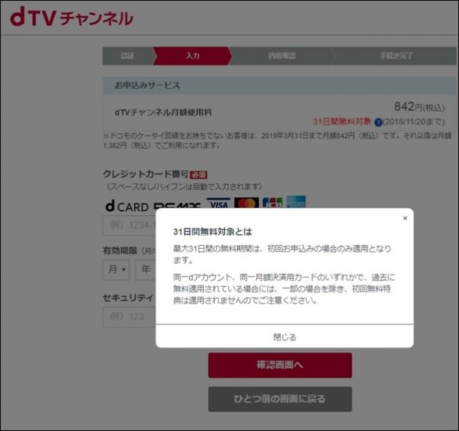Click the 確認画面へ button
This screenshot has width=459, height=431.
pyautogui.click(x=280, y=365)
